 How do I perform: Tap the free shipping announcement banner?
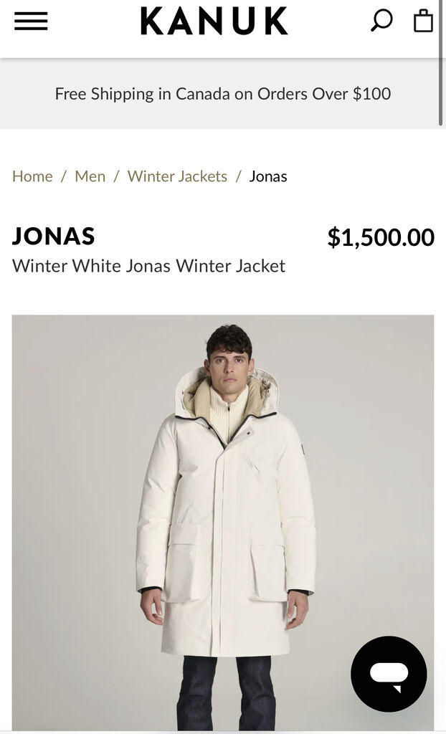223,94
